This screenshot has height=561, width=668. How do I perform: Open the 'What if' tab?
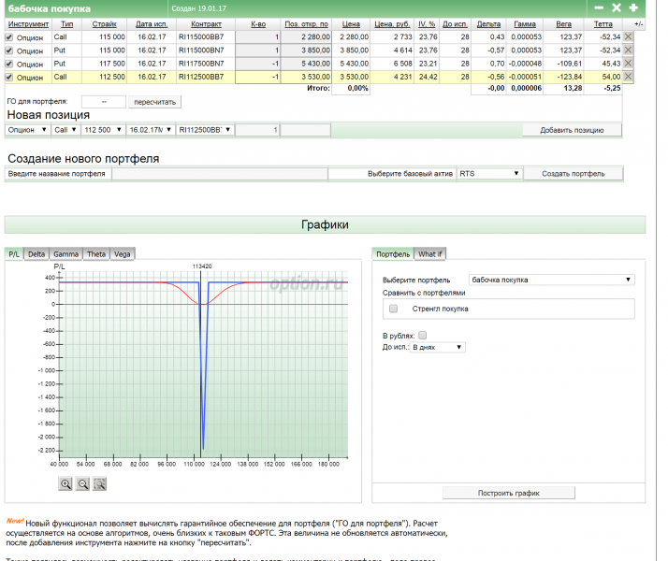tap(430, 253)
